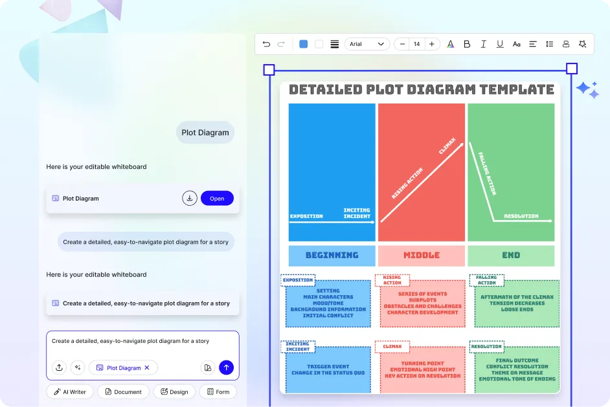
Task: Apply a numbered list from the toolbar
Action: coord(549,44)
